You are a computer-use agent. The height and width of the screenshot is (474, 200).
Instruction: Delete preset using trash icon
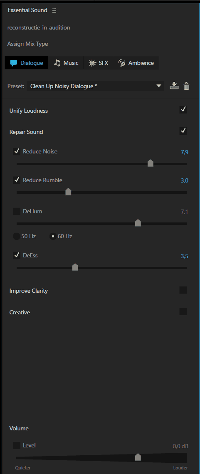[x=187, y=86]
